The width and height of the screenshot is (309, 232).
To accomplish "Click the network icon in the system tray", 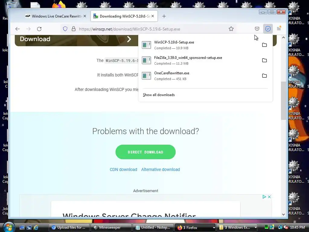I will coord(280,227).
